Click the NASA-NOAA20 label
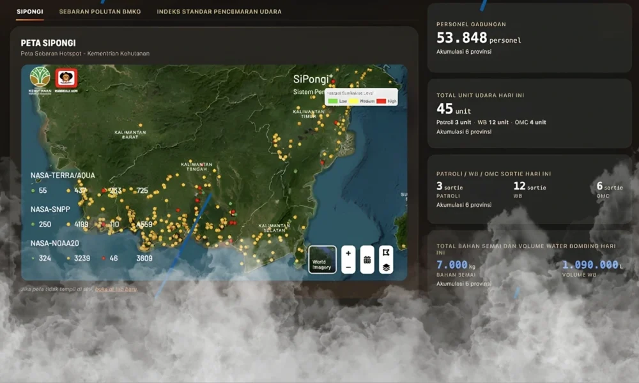Viewport: 639px width, 383px height. pyautogui.click(x=54, y=243)
